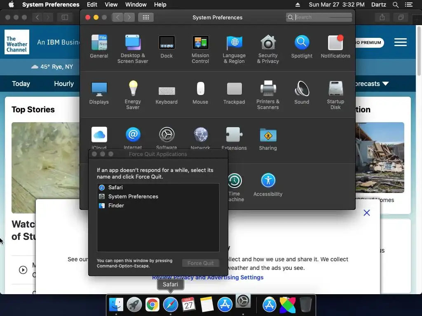Open the Accessibility preferences pane
The width and height of the screenshot is (422, 316).
pos(268,185)
